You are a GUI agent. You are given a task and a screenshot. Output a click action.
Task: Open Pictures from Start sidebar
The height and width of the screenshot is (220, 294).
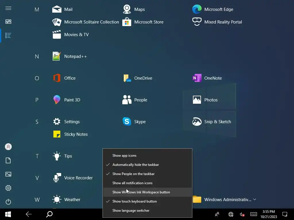pos(8,174)
